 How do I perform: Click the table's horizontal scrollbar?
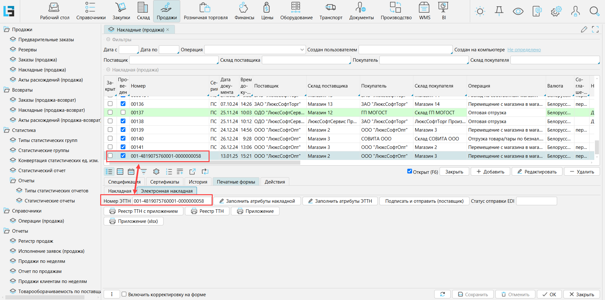202,163
